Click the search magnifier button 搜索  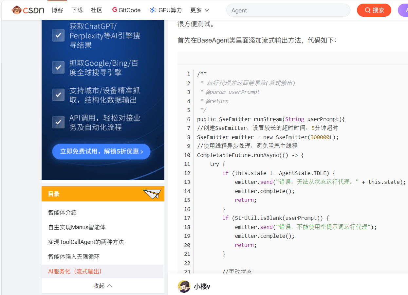pos(374,10)
